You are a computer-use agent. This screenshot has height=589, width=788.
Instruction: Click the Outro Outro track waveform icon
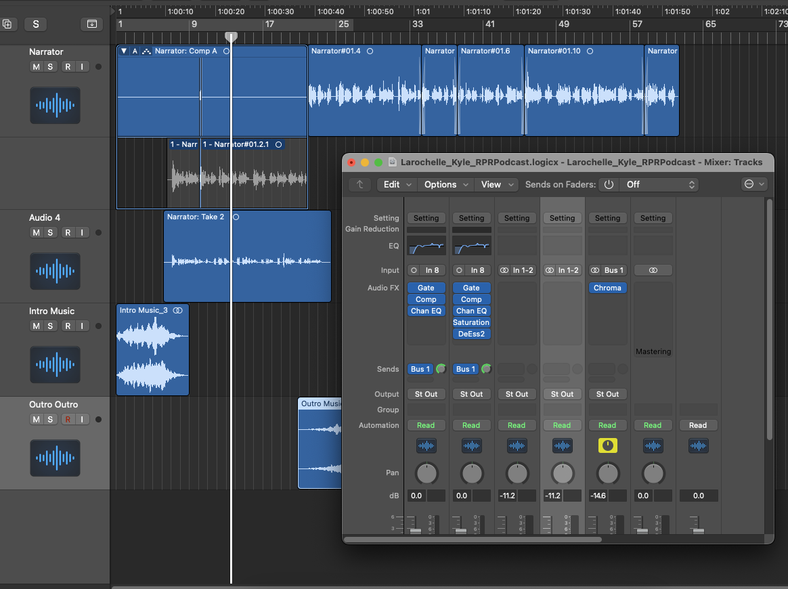pos(56,458)
